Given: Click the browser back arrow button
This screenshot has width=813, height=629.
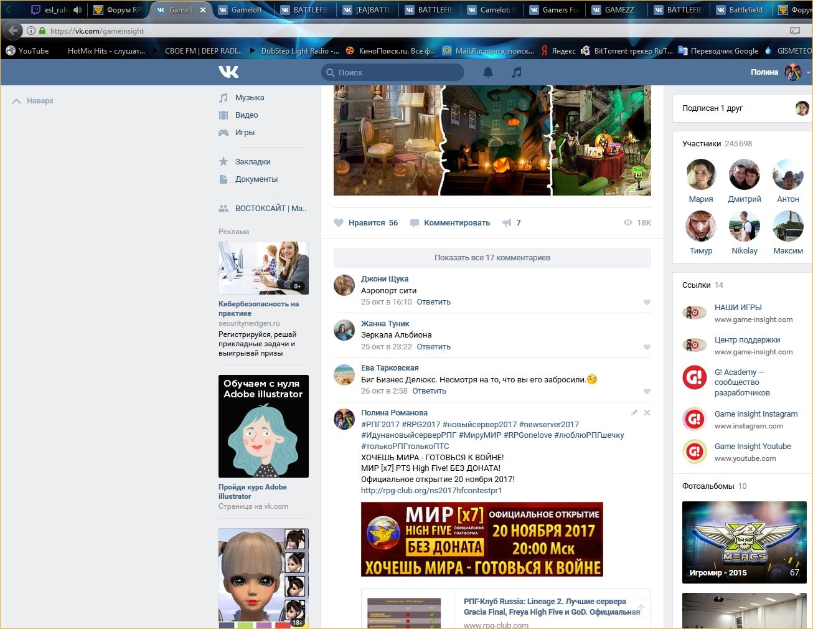Looking at the screenshot, I should pos(14,31).
